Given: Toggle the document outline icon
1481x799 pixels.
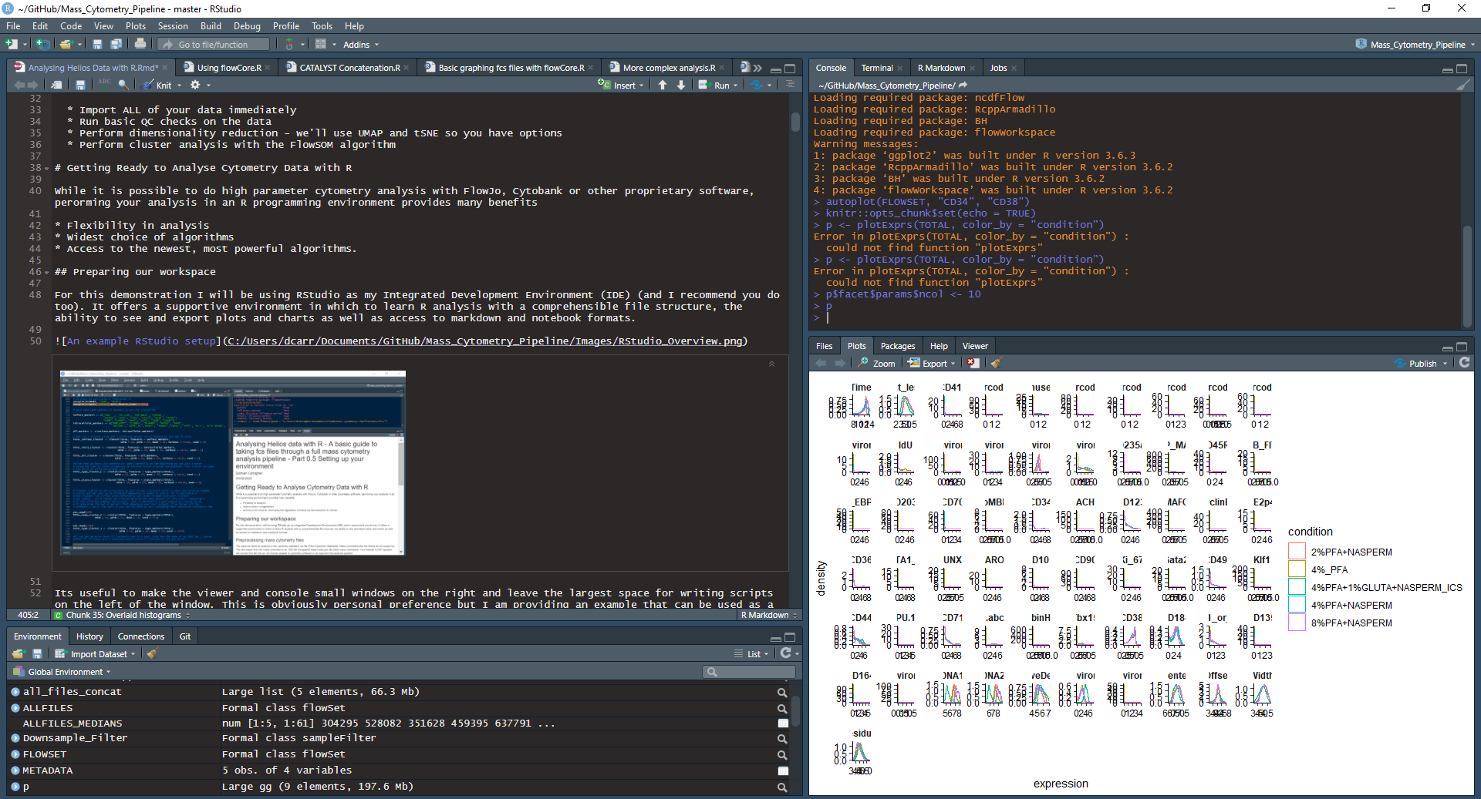Looking at the screenshot, I should (790, 85).
